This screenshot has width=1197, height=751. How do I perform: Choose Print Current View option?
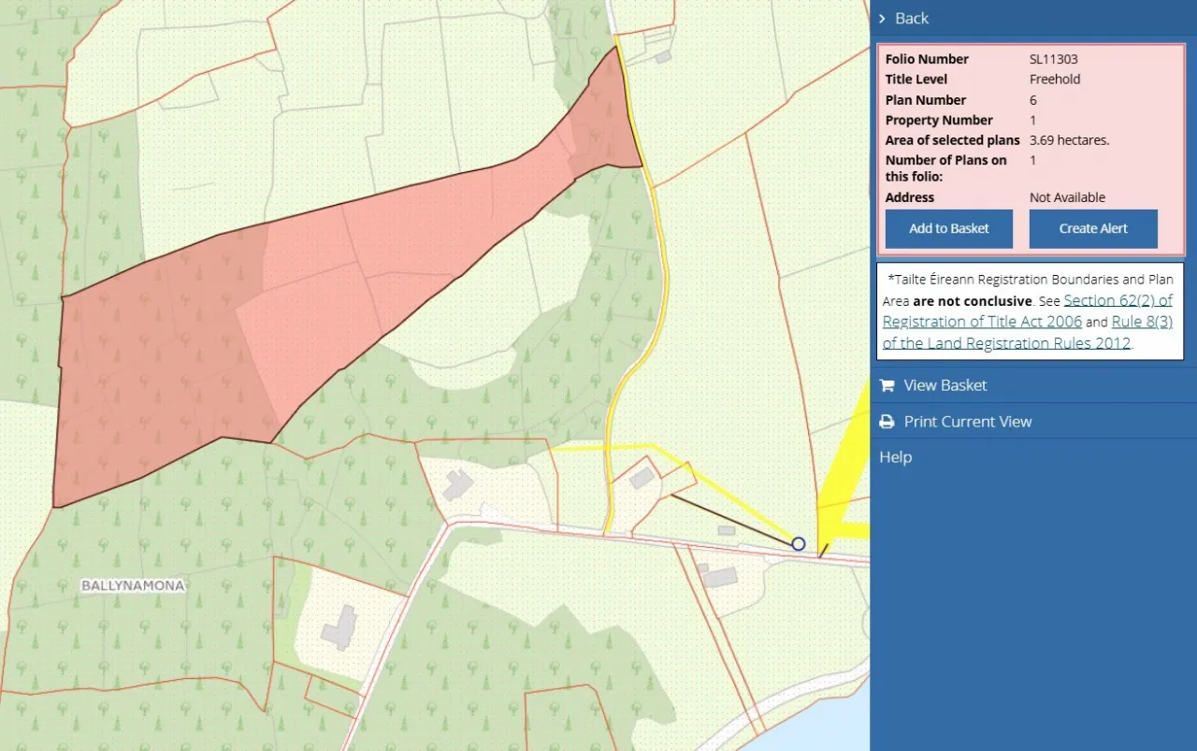pyautogui.click(x=967, y=422)
